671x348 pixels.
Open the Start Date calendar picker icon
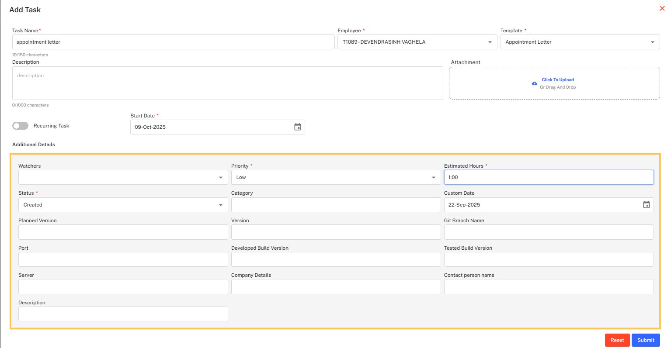point(298,127)
